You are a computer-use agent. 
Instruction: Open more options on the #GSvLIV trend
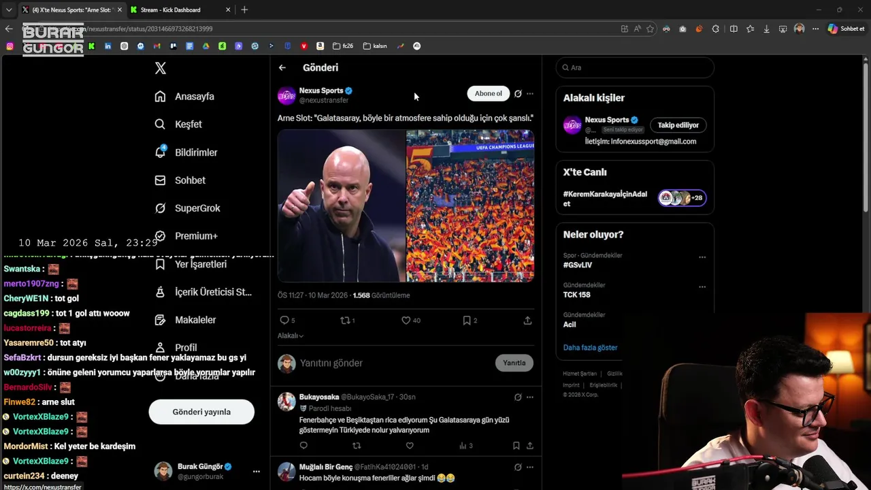pos(702,257)
